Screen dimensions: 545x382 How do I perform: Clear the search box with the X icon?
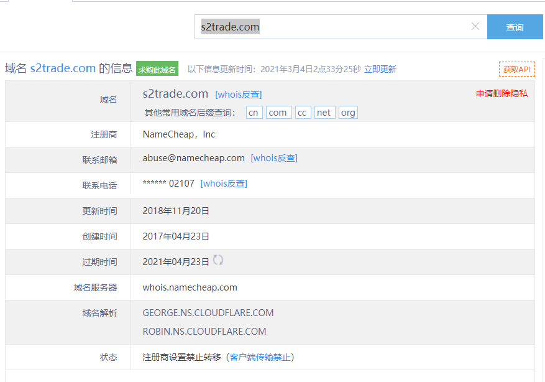coord(475,27)
